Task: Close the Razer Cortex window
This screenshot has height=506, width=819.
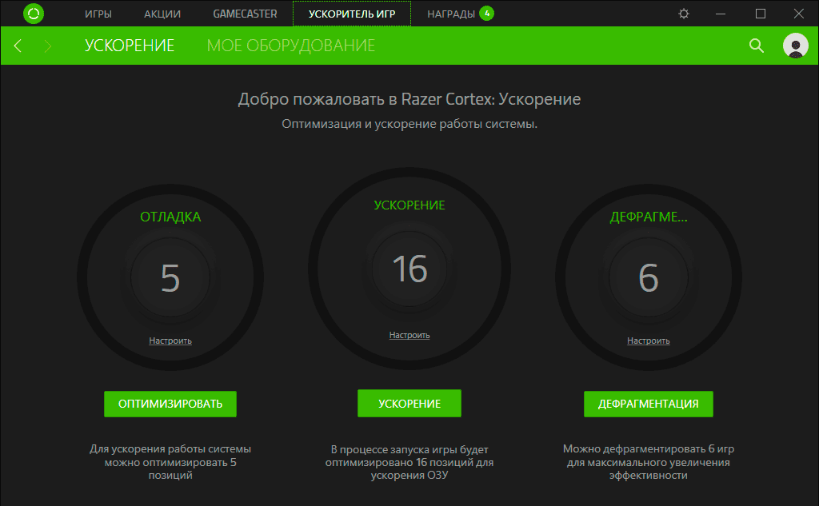Action: (x=799, y=14)
